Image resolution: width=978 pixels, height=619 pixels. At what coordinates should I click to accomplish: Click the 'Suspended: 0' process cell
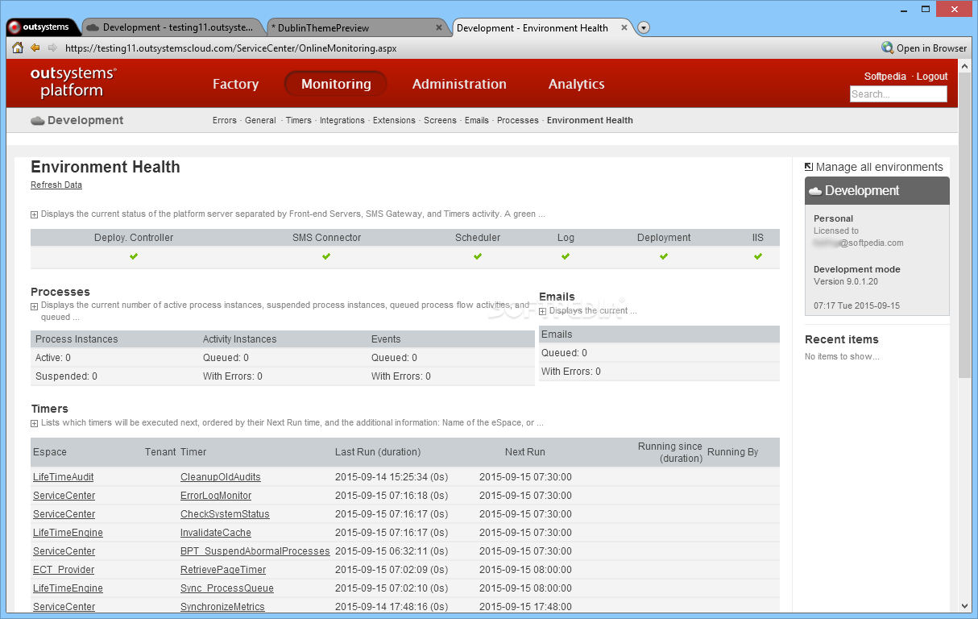coord(66,376)
